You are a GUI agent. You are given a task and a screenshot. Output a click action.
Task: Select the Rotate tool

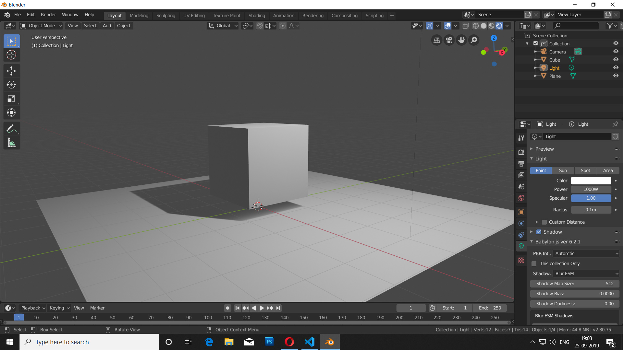point(11,85)
